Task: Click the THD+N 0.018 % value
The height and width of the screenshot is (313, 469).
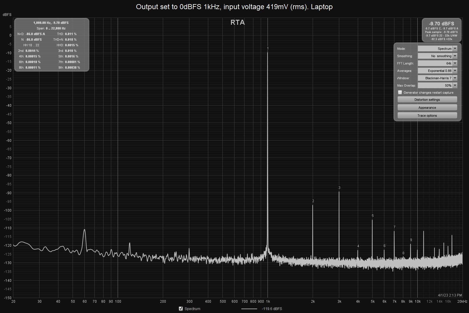Action: tap(71, 39)
